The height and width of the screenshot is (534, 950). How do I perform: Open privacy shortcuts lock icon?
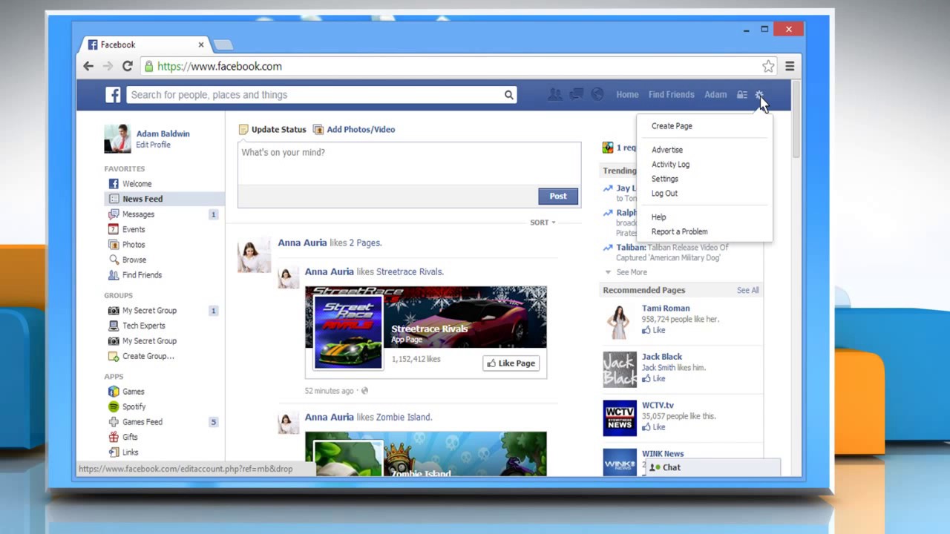(x=741, y=95)
